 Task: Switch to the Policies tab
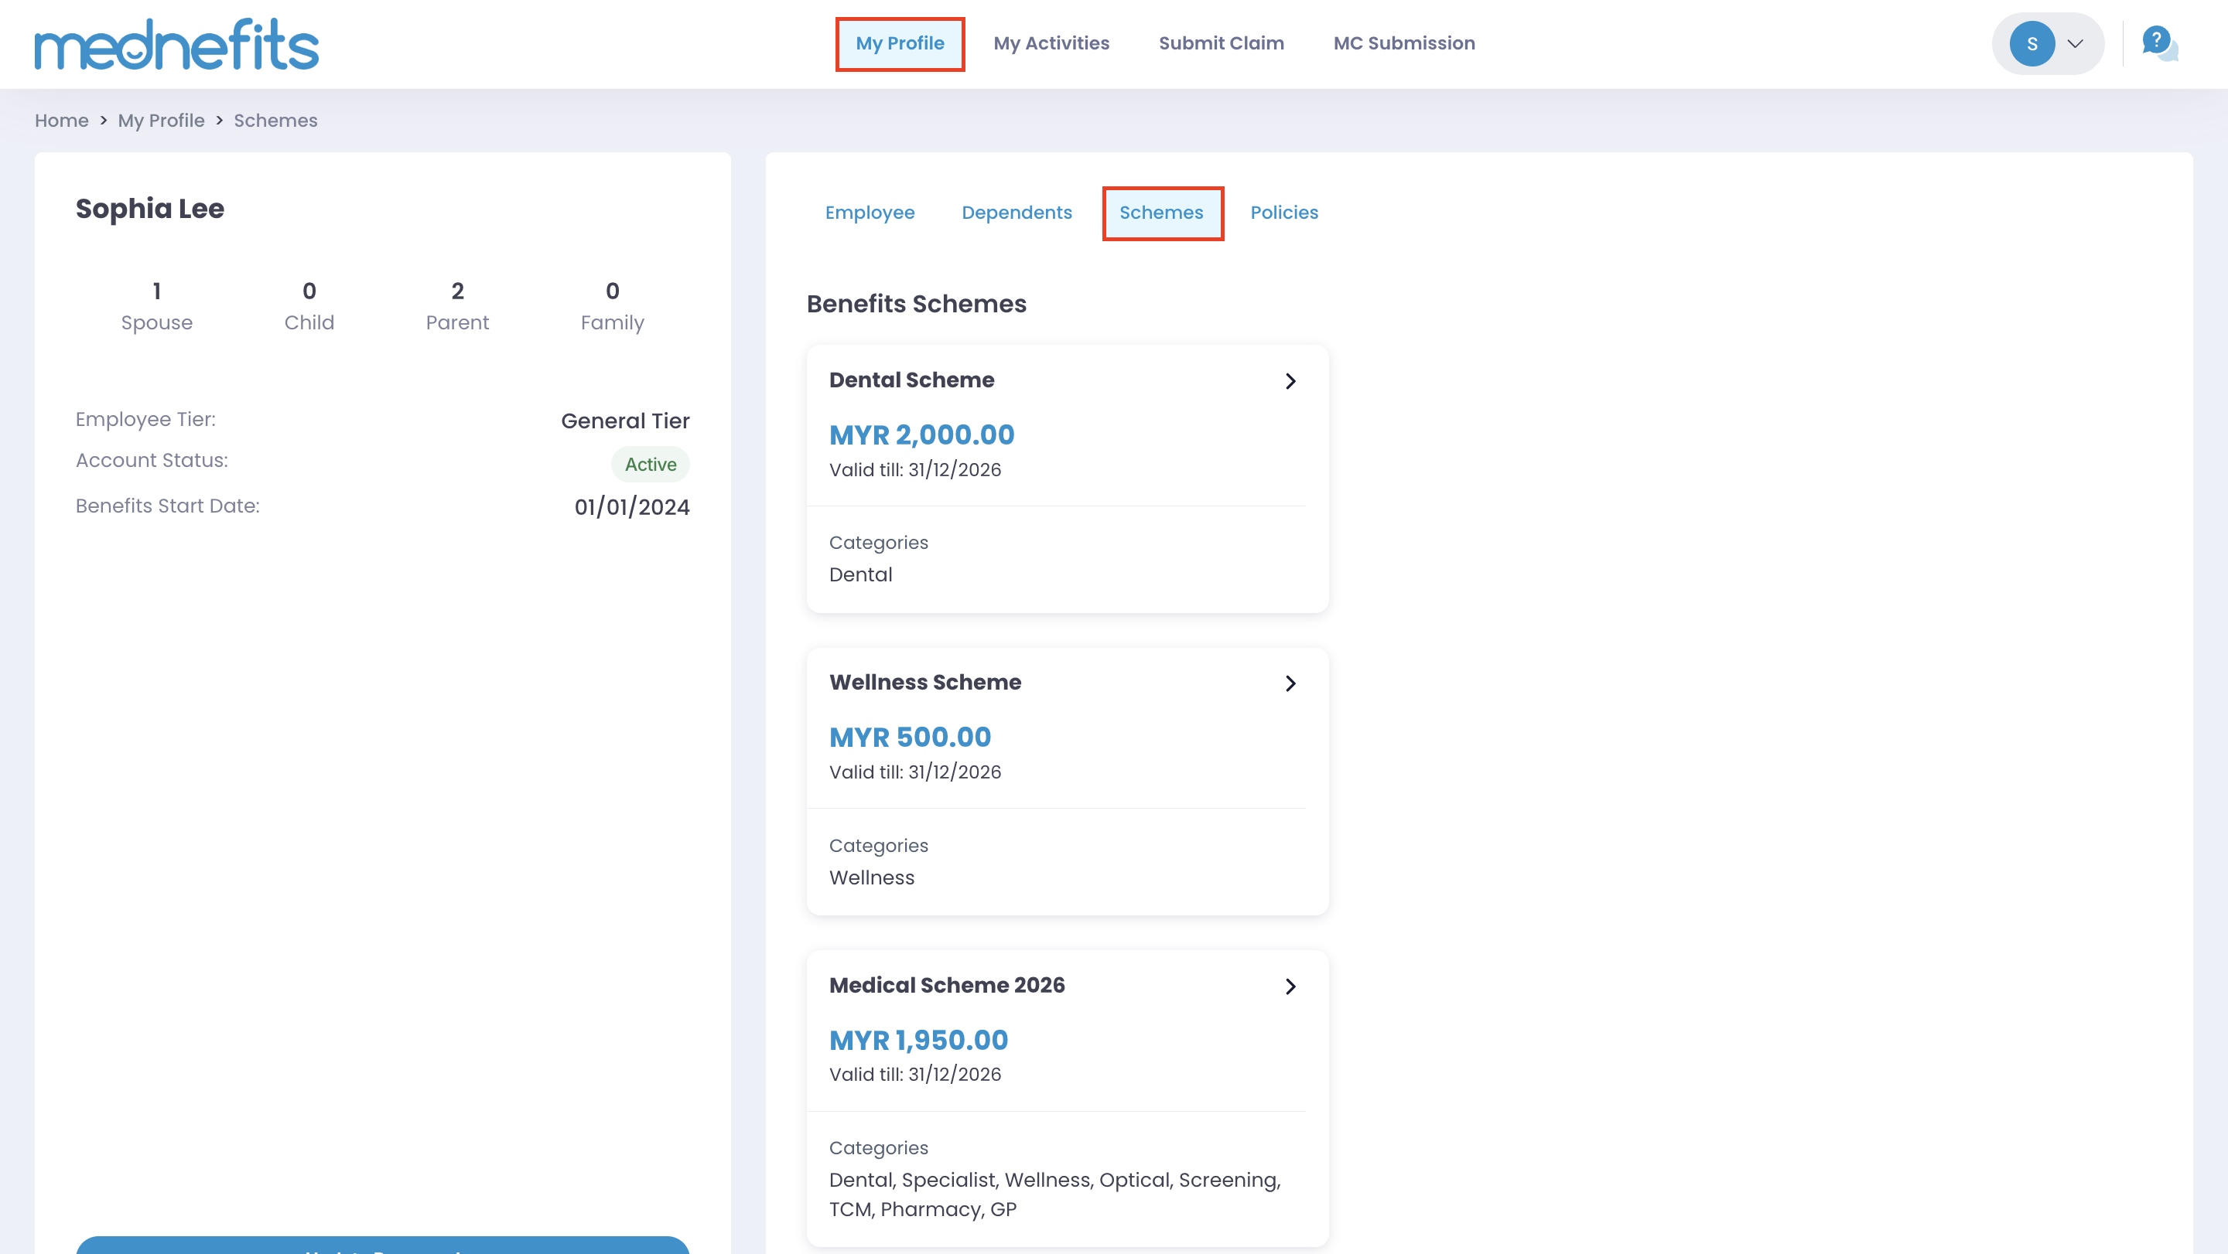tap(1283, 213)
